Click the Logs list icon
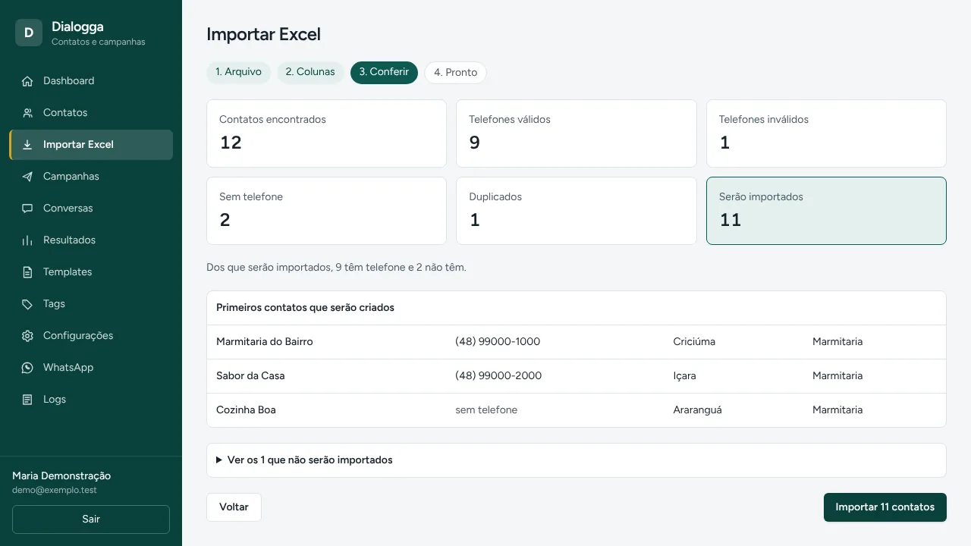971x546 pixels. click(27, 400)
